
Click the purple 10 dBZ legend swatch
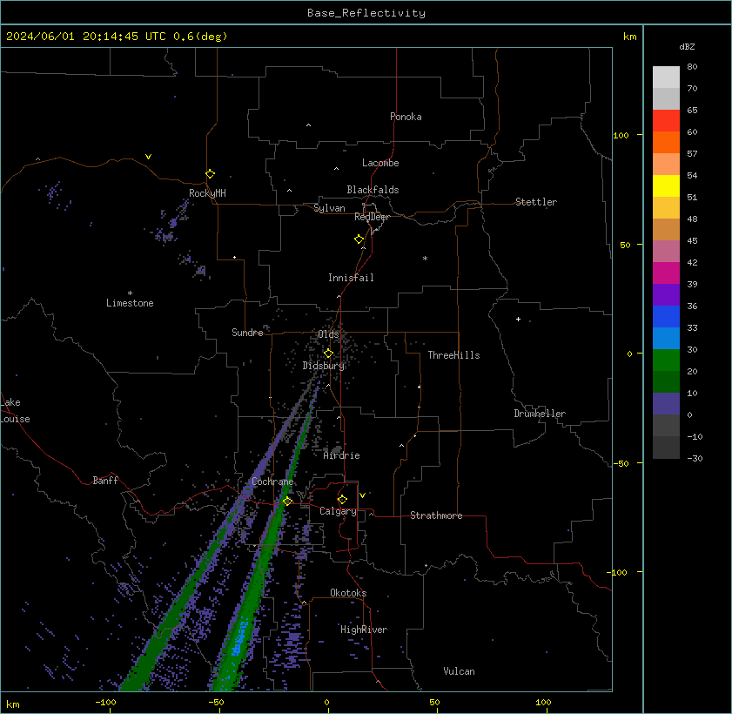tap(666, 404)
